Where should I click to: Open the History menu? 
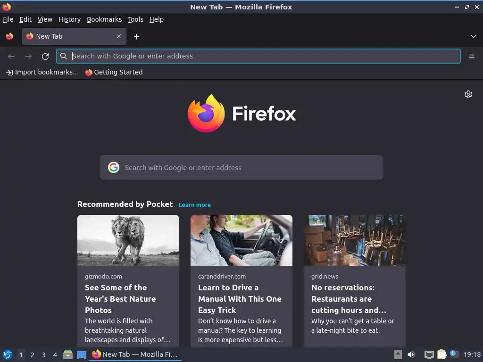point(70,19)
